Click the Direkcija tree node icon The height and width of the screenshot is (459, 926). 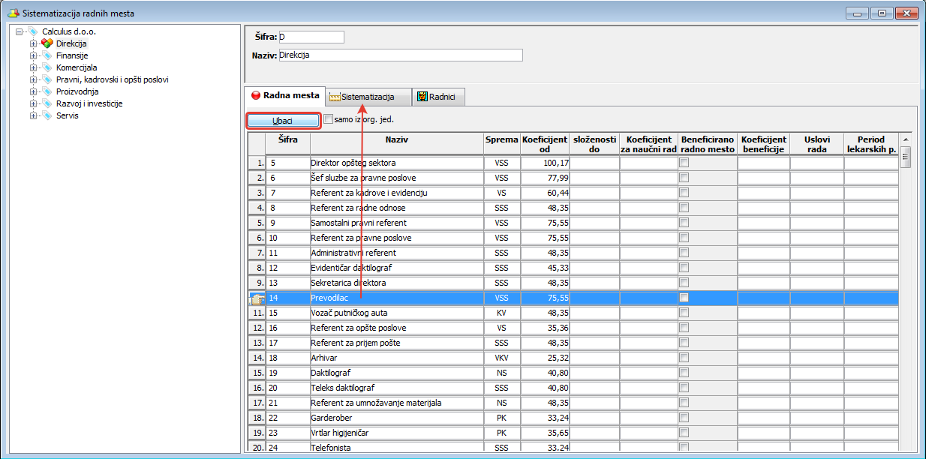pyautogui.click(x=47, y=43)
